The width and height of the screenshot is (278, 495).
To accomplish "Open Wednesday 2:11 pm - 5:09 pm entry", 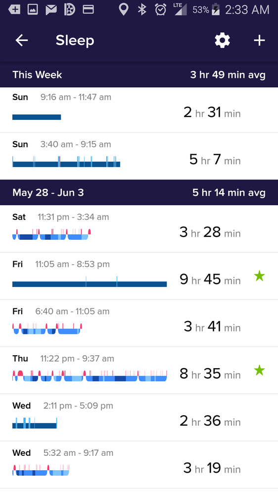I will coord(139,417).
